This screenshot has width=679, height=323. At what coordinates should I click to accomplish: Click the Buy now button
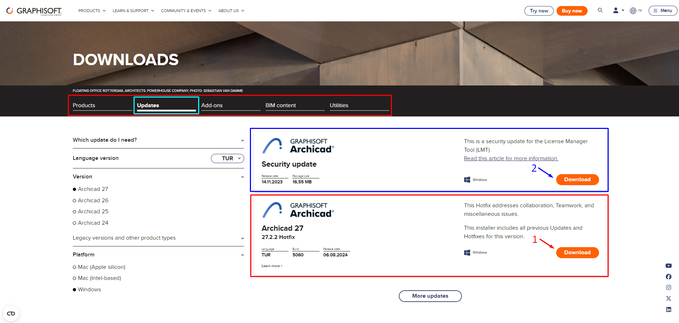(x=572, y=11)
